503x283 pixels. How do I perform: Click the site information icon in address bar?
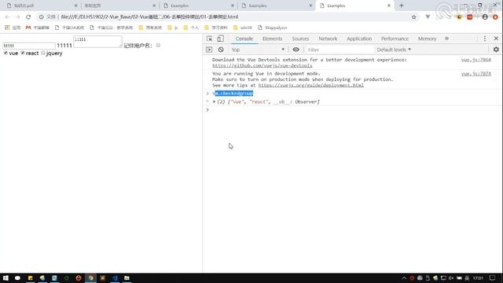coord(42,17)
